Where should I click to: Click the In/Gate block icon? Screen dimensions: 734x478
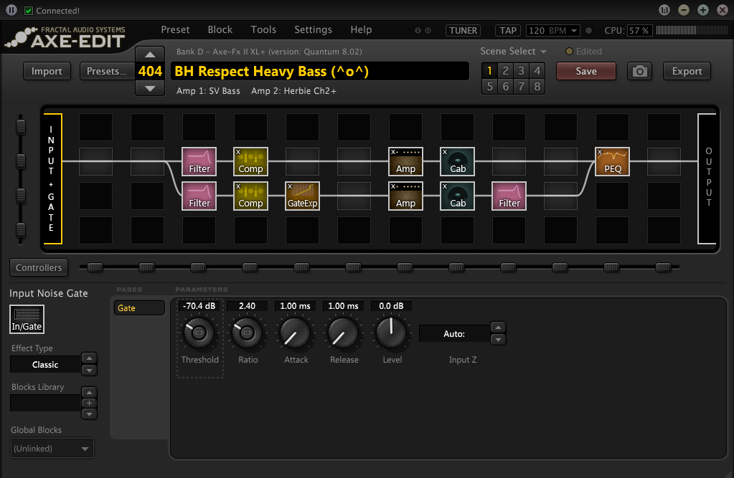[x=27, y=319]
